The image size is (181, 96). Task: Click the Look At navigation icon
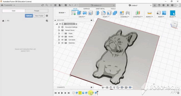click(107, 88)
